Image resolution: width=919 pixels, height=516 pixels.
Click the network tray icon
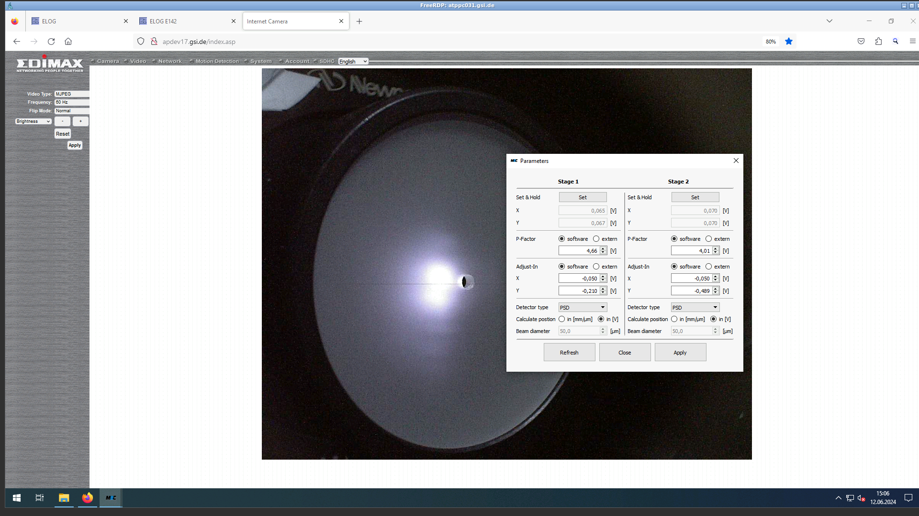850,498
